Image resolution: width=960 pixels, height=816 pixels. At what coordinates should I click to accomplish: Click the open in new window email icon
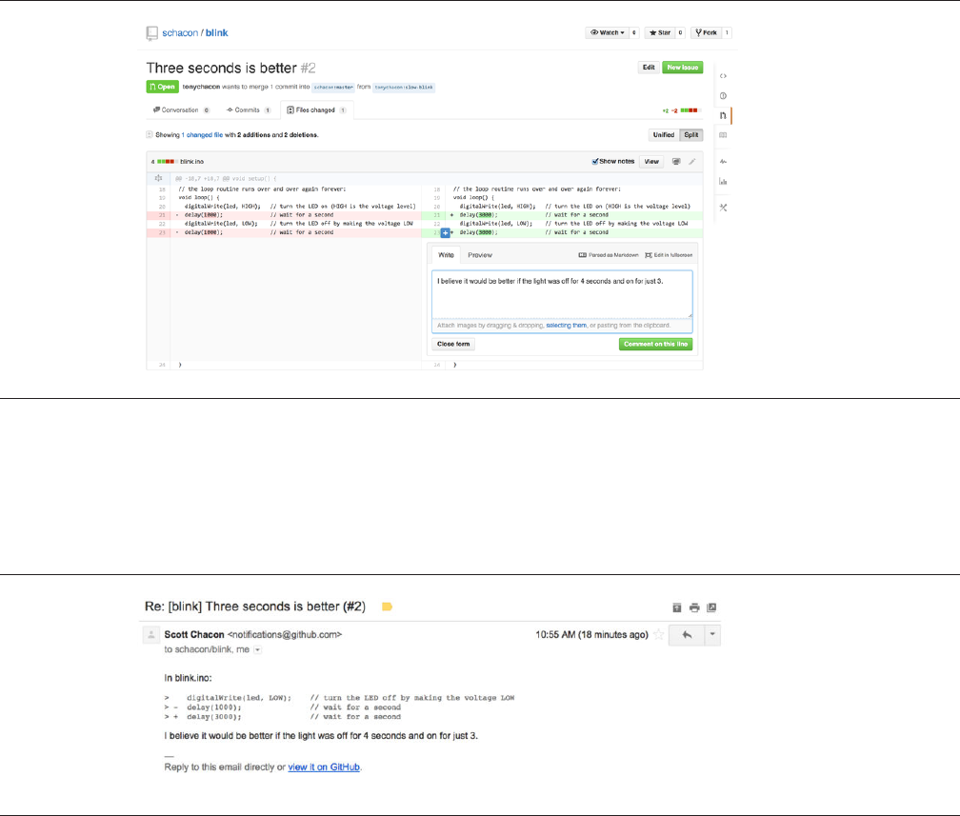click(711, 607)
